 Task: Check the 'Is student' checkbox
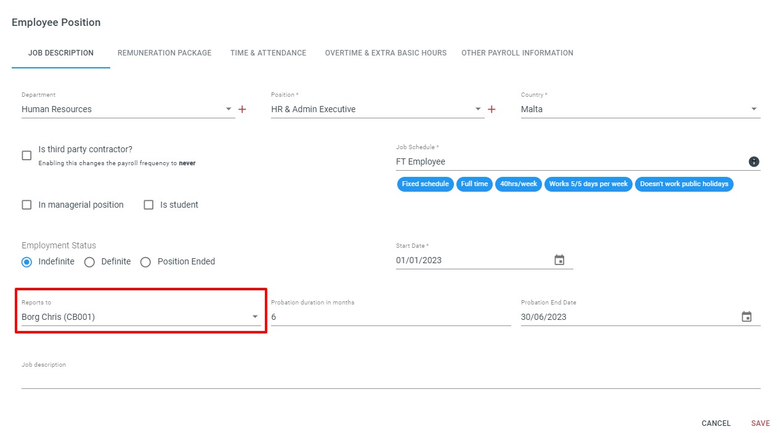pyautogui.click(x=148, y=205)
